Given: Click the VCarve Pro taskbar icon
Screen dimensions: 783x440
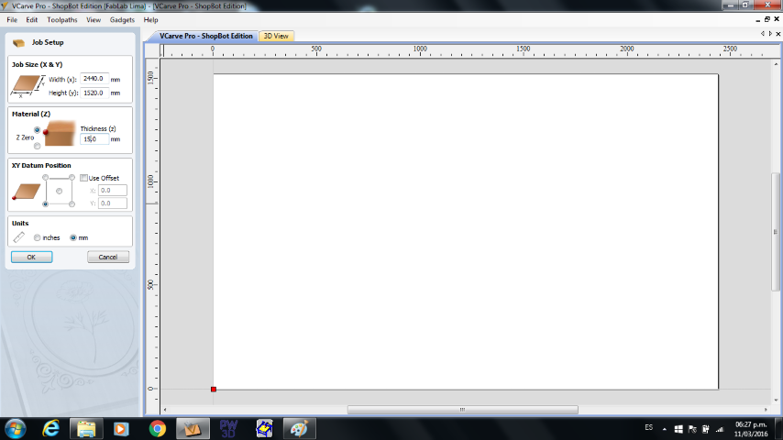Looking at the screenshot, I should [x=193, y=429].
